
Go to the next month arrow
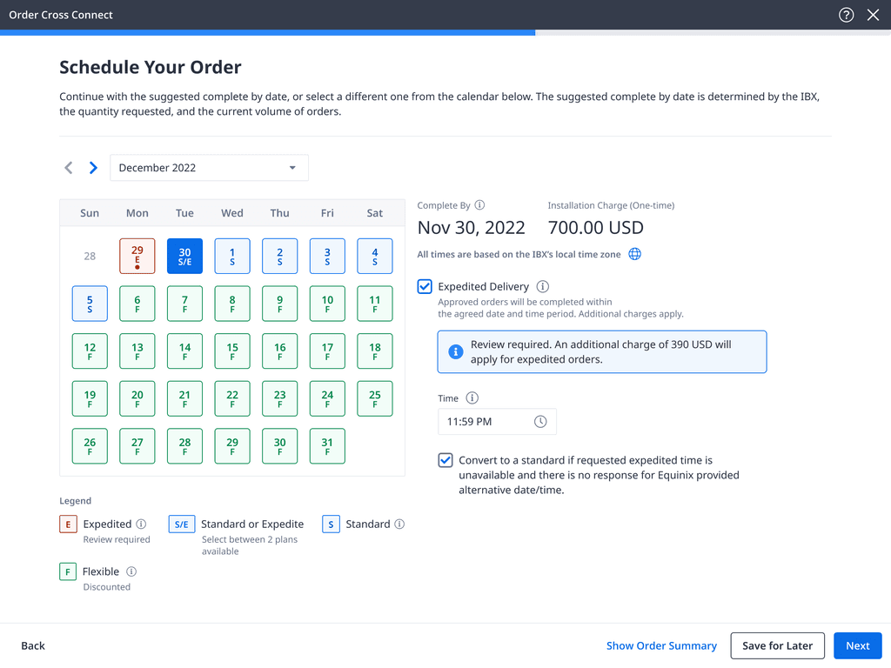(x=93, y=168)
